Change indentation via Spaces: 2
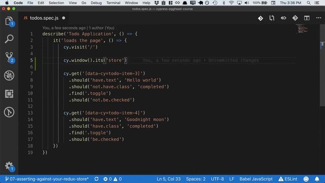Image resolution: width=325 pixels, height=183 pixels. tap(196, 179)
